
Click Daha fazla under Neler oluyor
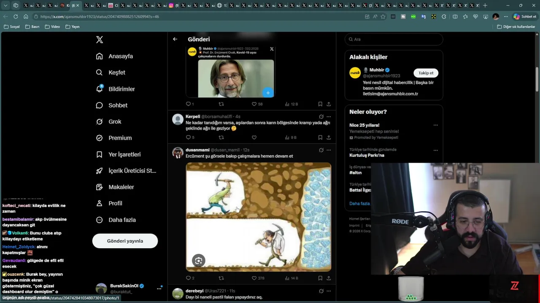(359, 203)
